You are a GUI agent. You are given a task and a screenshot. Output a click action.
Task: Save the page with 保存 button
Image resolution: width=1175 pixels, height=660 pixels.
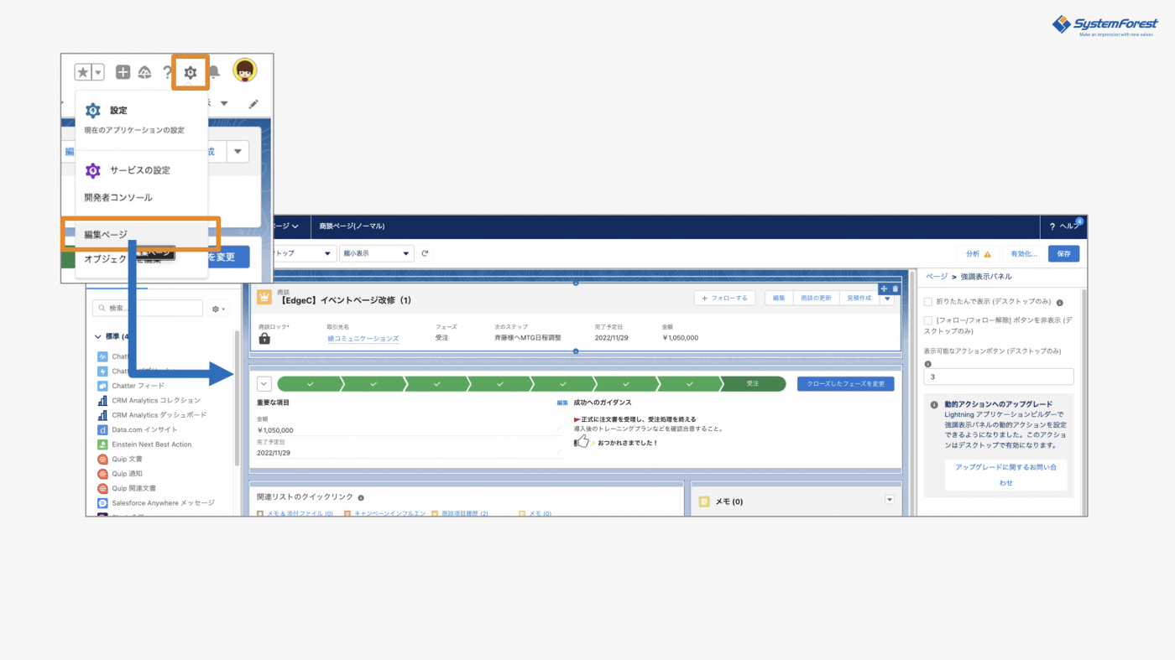click(1063, 253)
